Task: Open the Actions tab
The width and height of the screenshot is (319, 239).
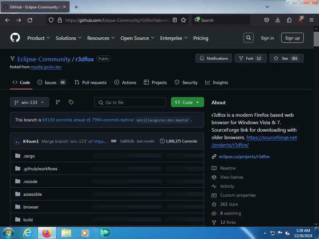Action: tap(125, 82)
